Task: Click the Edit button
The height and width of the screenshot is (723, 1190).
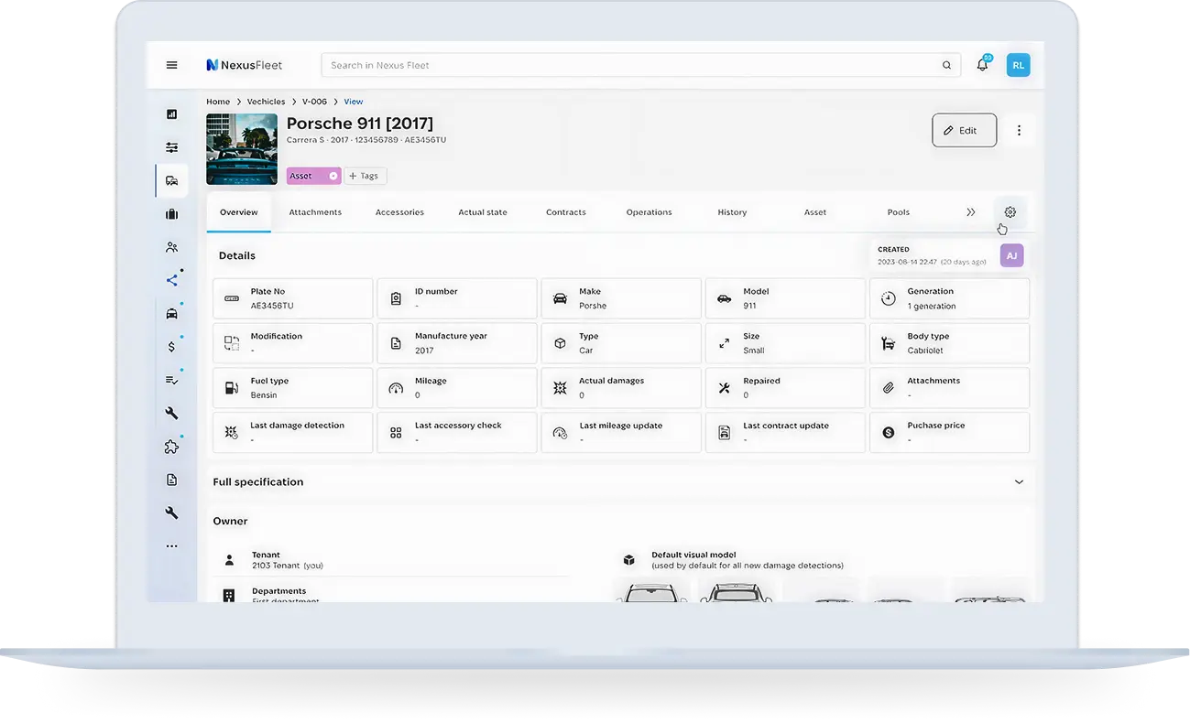Action: coord(964,131)
